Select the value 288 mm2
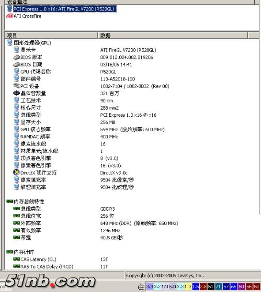This screenshot has width=261, height=292. point(109,108)
